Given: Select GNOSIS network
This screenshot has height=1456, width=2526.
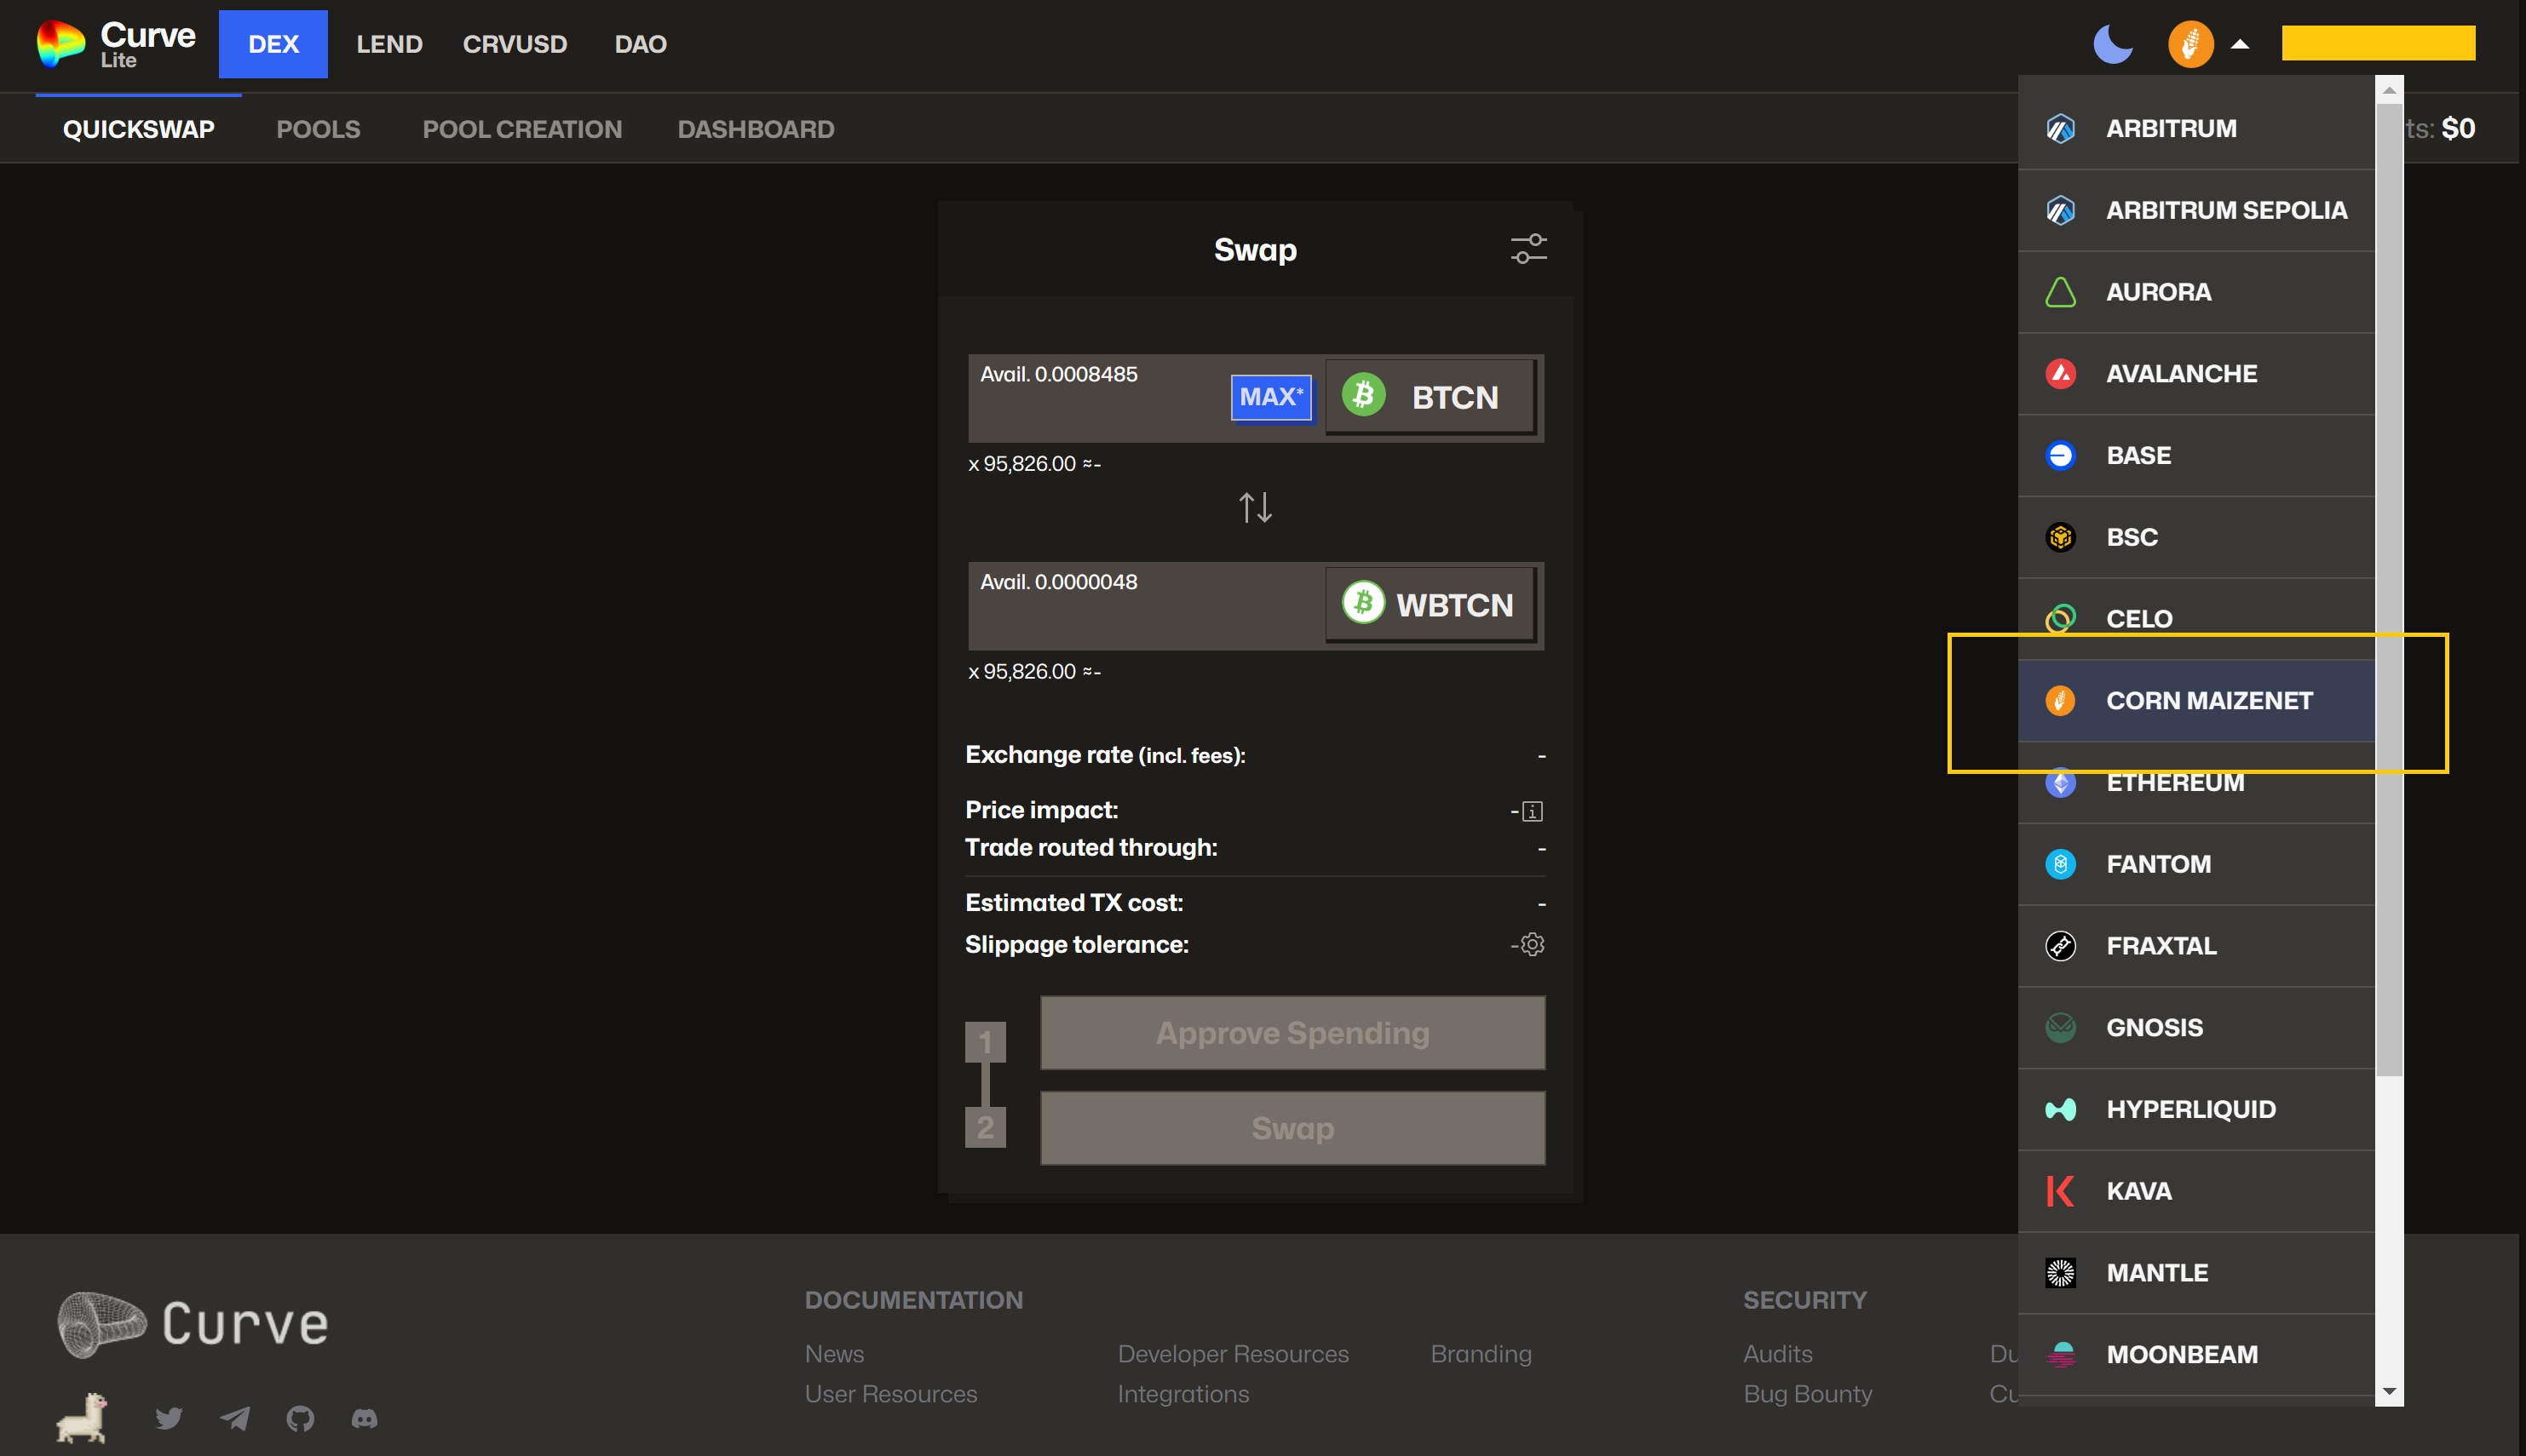Looking at the screenshot, I should point(2195,1028).
